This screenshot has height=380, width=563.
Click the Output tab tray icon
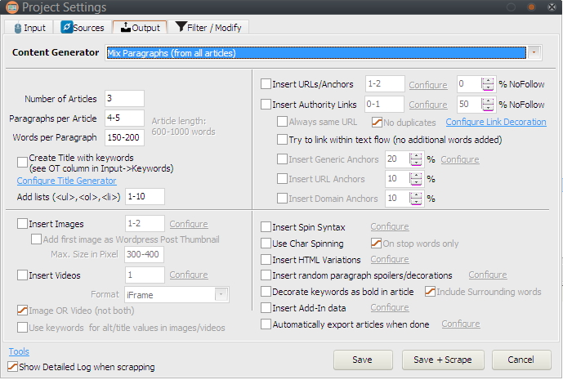125,28
